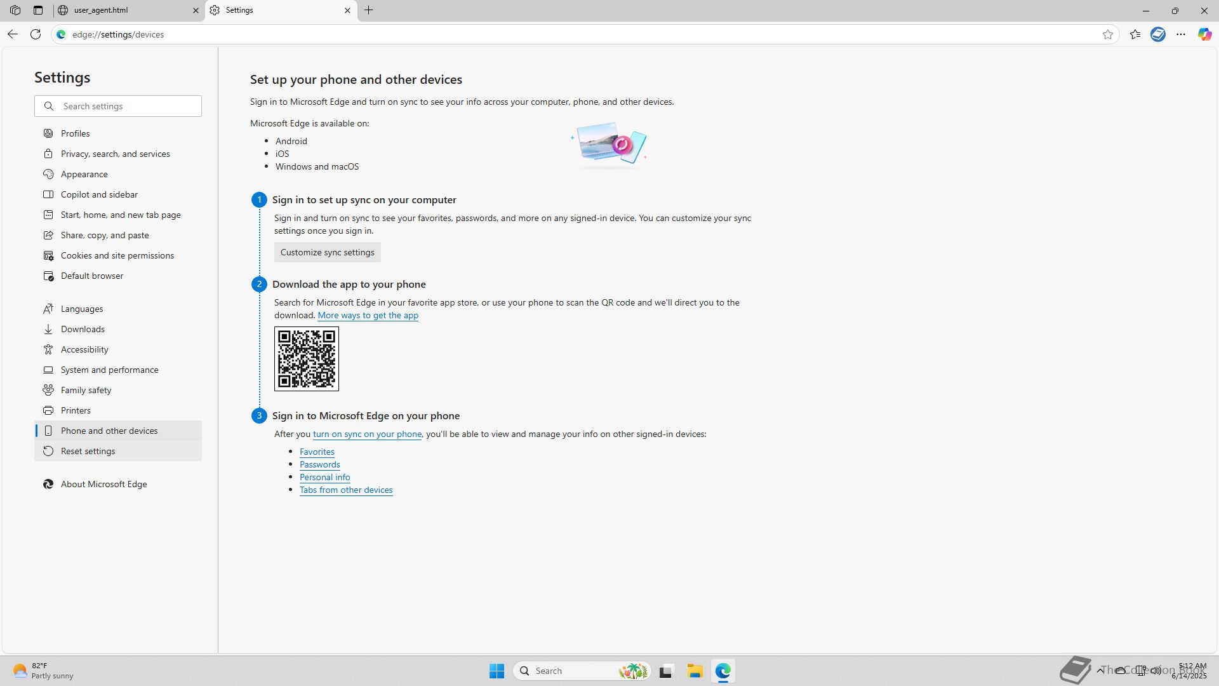Open a new tab with plus button
The height and width of the screenshot is (686, 1219).
pyautogui.click(x=369, y=10)
